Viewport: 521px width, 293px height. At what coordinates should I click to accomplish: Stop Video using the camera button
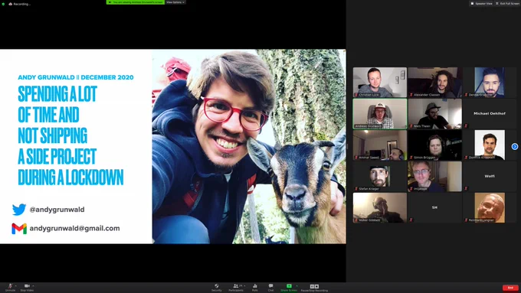click(27, 288)
